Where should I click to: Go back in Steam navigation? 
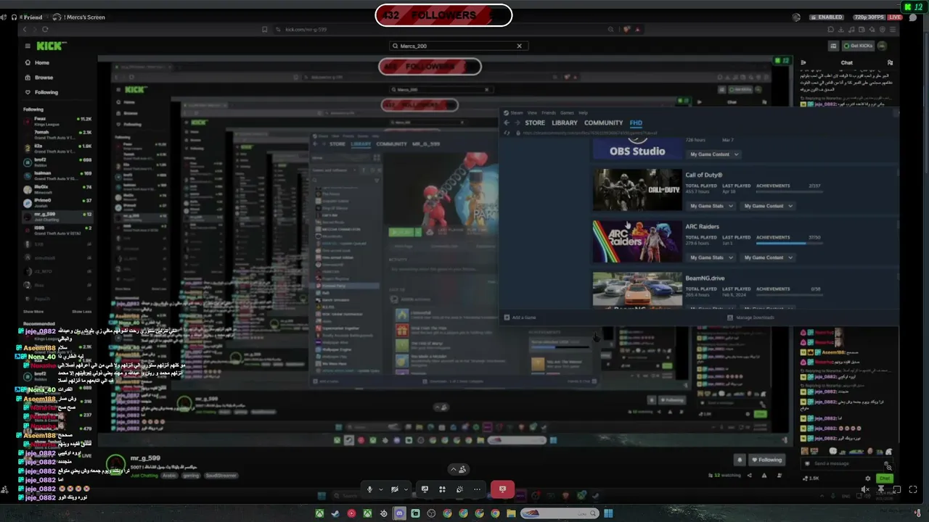(507, 123)
